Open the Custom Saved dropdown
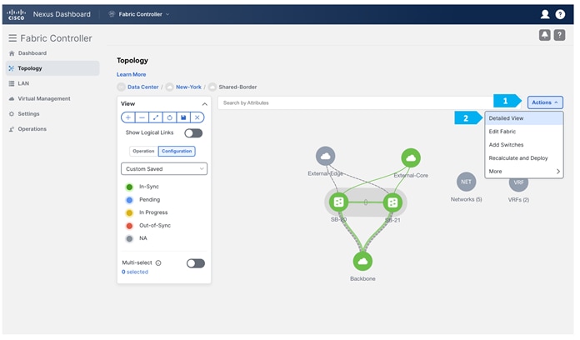This screenshot has height=340, width=580. point(164,169)
